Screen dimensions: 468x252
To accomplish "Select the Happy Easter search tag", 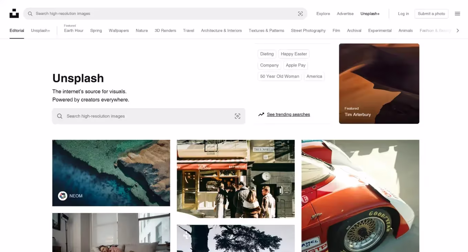I will [294, 54].
